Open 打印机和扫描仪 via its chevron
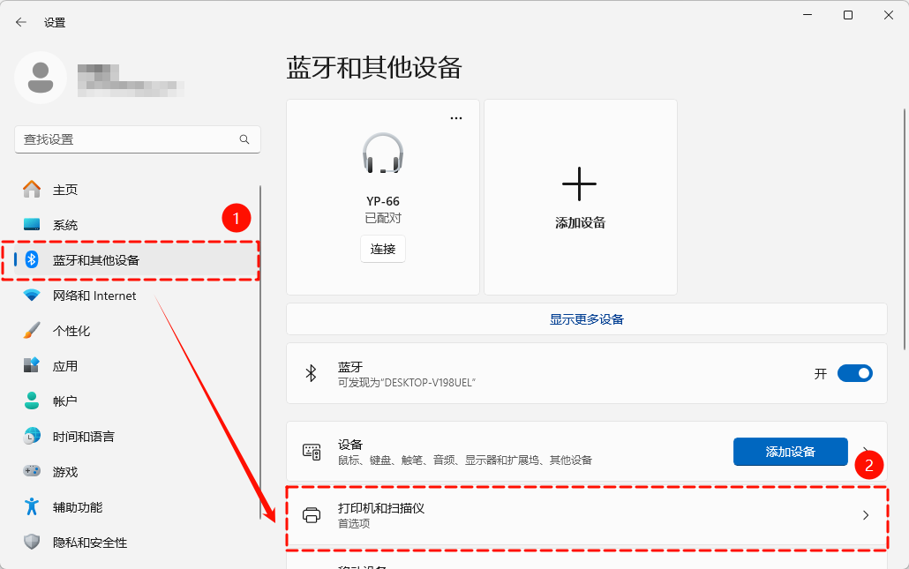The width and height of the screenshot is (909, 569). [x=866, y=515]
